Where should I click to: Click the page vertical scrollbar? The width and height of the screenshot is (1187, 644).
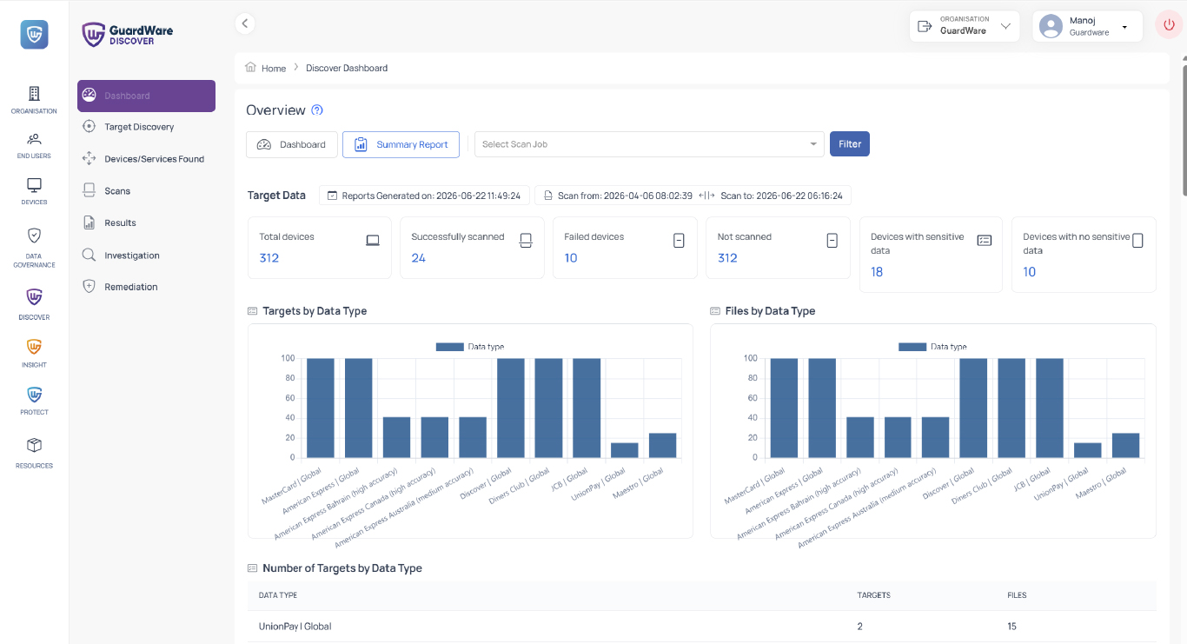point(1184,130)
